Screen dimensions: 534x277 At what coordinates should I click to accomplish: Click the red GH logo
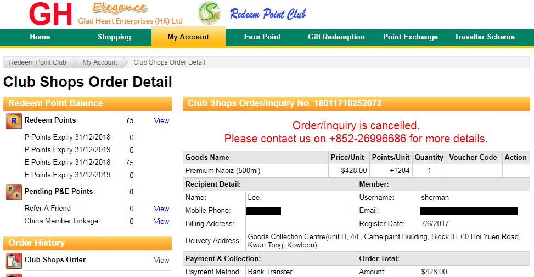coord(50,14)
